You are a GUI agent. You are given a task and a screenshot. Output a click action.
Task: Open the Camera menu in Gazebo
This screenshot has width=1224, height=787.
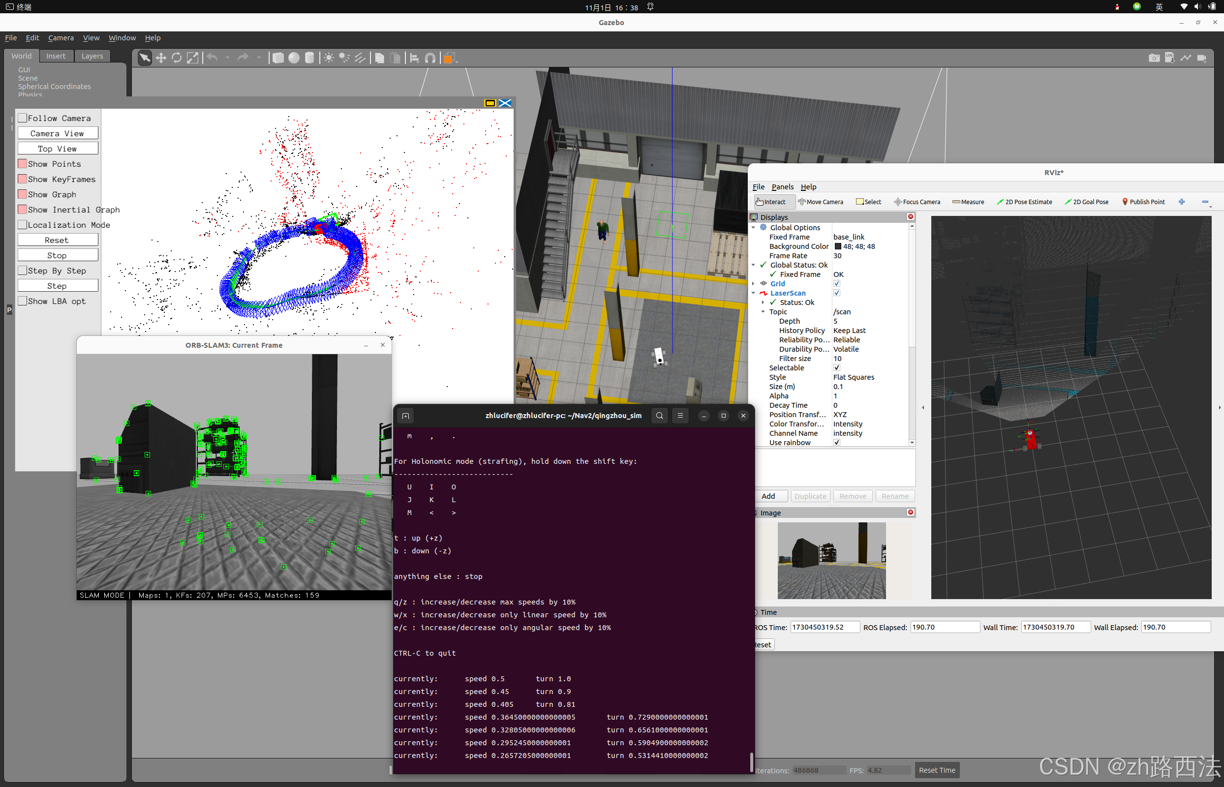coord(61,38)
